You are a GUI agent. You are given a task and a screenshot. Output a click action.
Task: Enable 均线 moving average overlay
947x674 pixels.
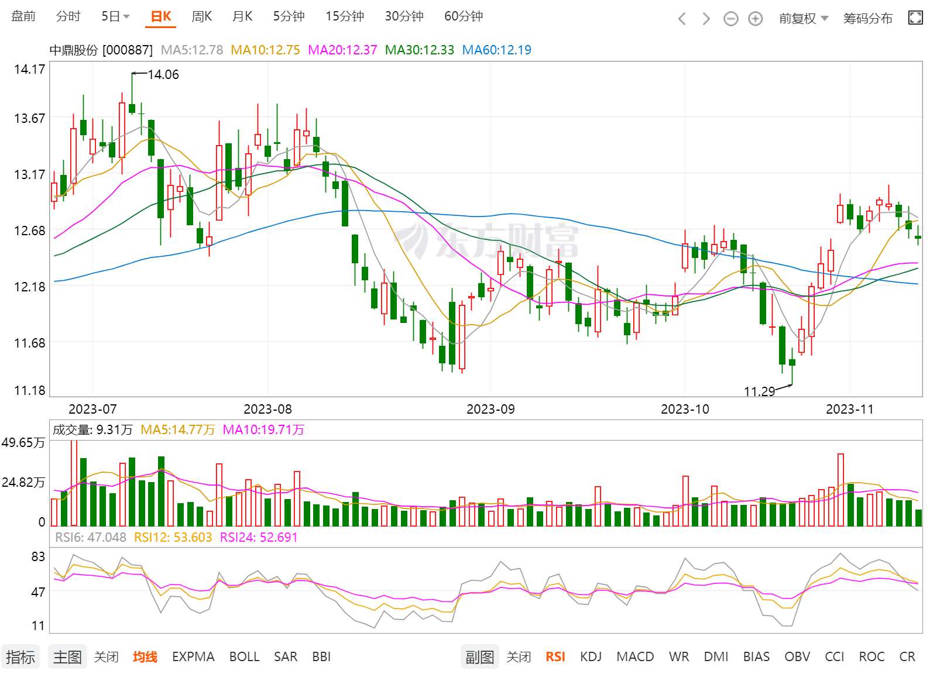pyautogui.click(x=145, y=657)
